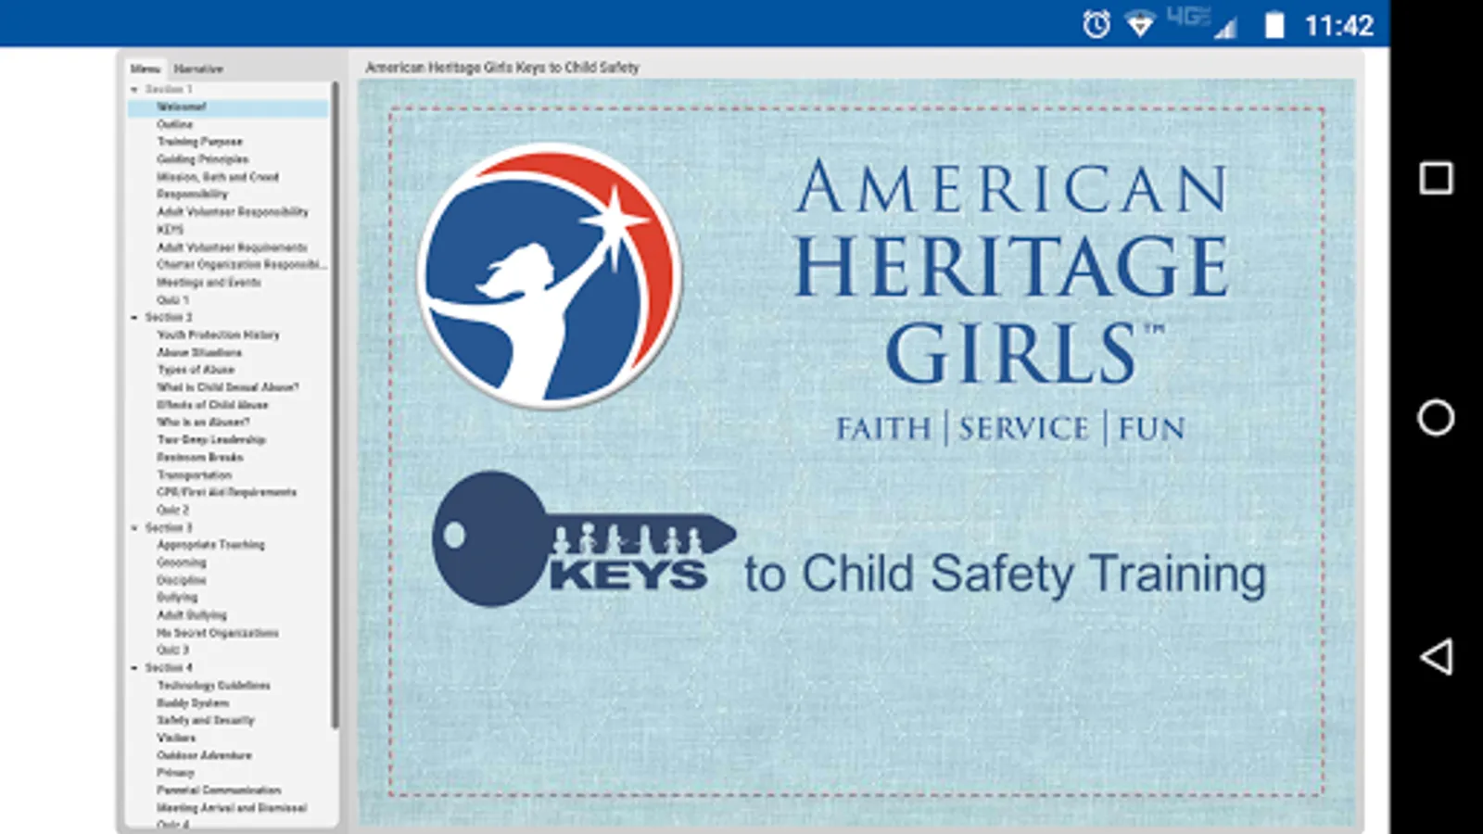The height and width of the screenshot is (834, 1483).
Task: Select the KEYS entry in the menu
Action: coord(171,230)
